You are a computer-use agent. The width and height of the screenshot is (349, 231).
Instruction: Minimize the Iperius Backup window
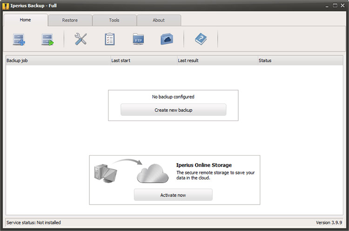point(327,6)
